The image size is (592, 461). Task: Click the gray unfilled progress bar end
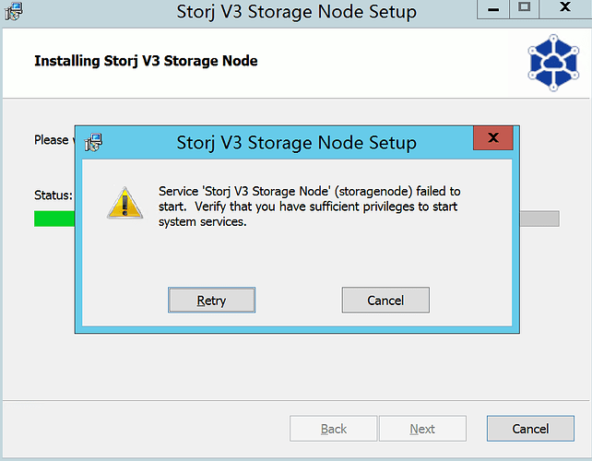coord(539,219)
